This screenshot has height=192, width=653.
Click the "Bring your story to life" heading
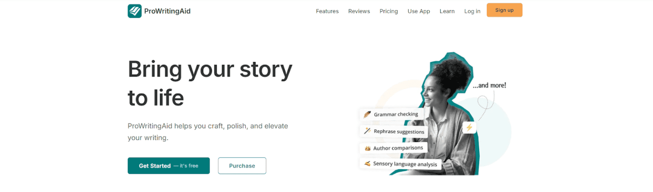coord(210,83)
